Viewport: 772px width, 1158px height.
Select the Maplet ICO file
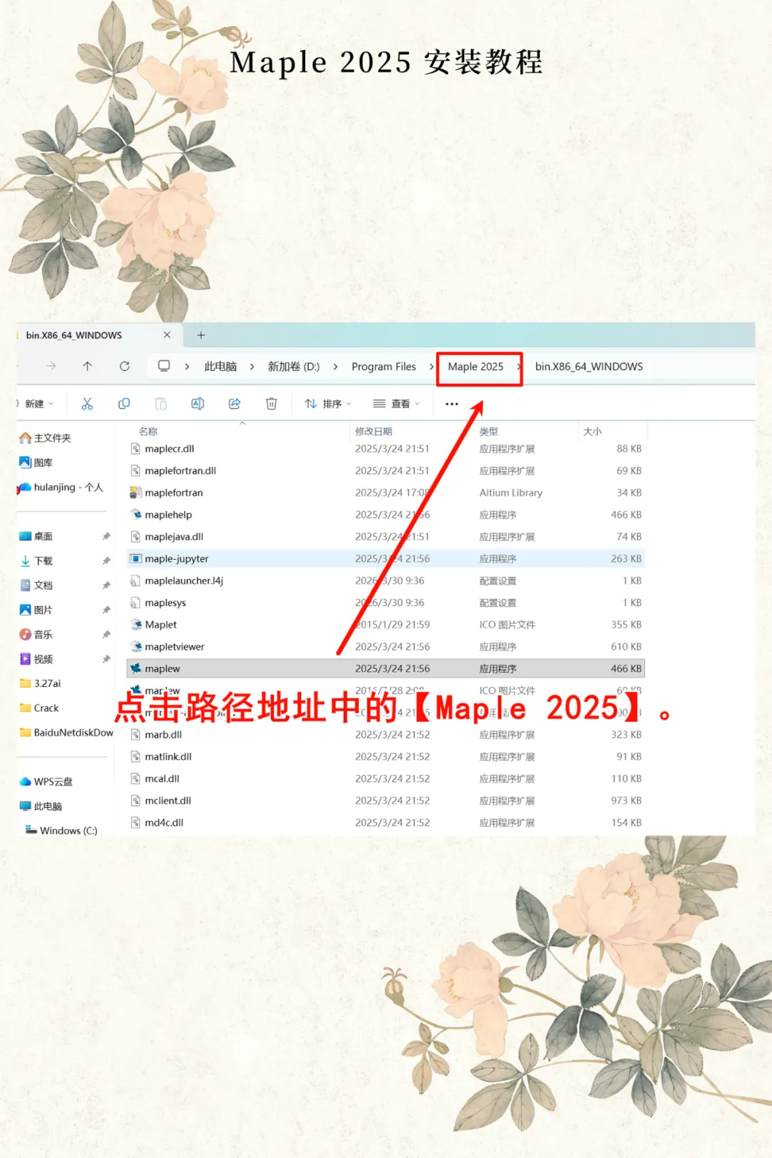[x=386, y=625]
